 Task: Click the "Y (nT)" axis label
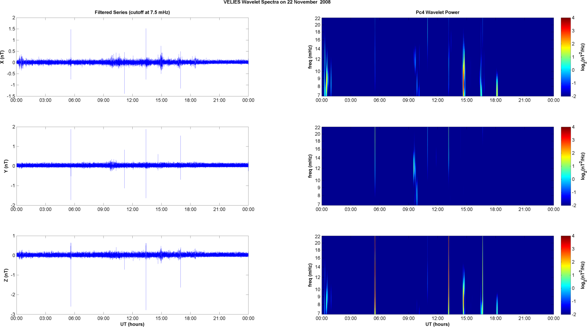tap(6, 166)
